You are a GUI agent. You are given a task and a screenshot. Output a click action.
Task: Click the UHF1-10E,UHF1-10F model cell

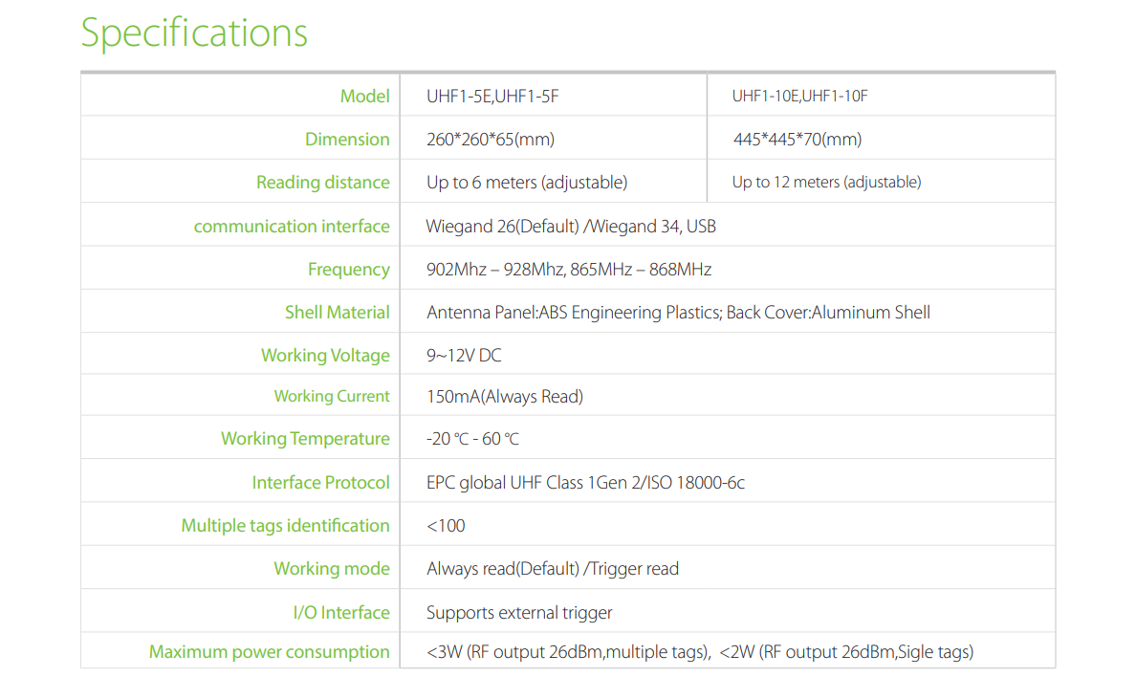click(799, 96)
